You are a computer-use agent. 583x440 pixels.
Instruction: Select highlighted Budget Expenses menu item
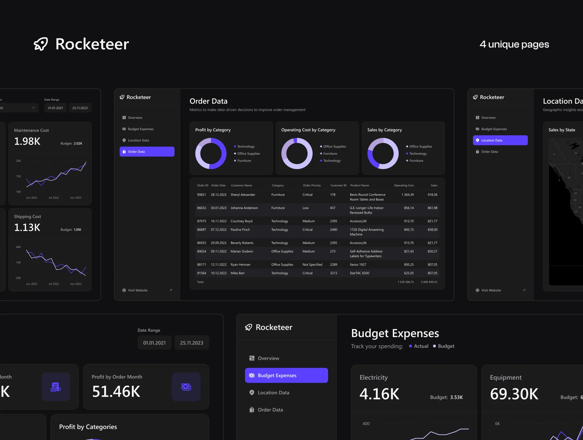[287, 376]
